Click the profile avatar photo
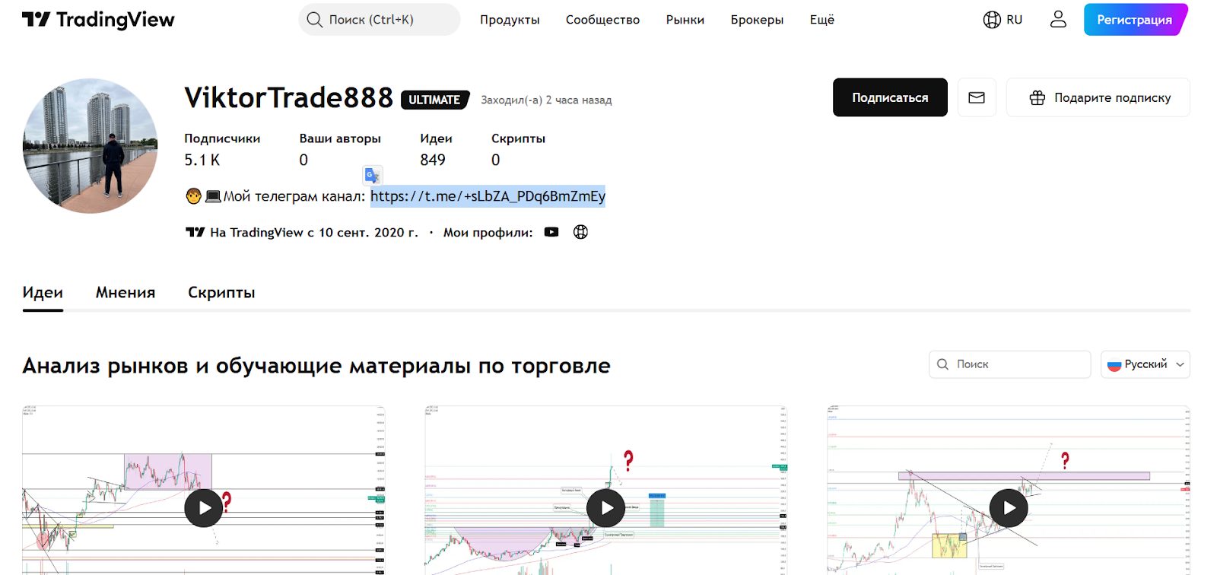Image resolution: width=1217 pixels, height=575 pixels. (x=90, y=146)
